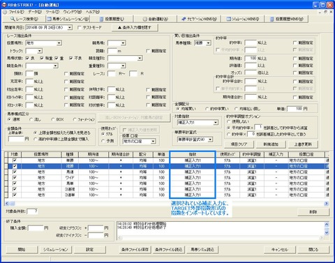The height and width of the screenshot is (263, 335).
Task: Open the 重量種別 dropdown
Action: 124,66
